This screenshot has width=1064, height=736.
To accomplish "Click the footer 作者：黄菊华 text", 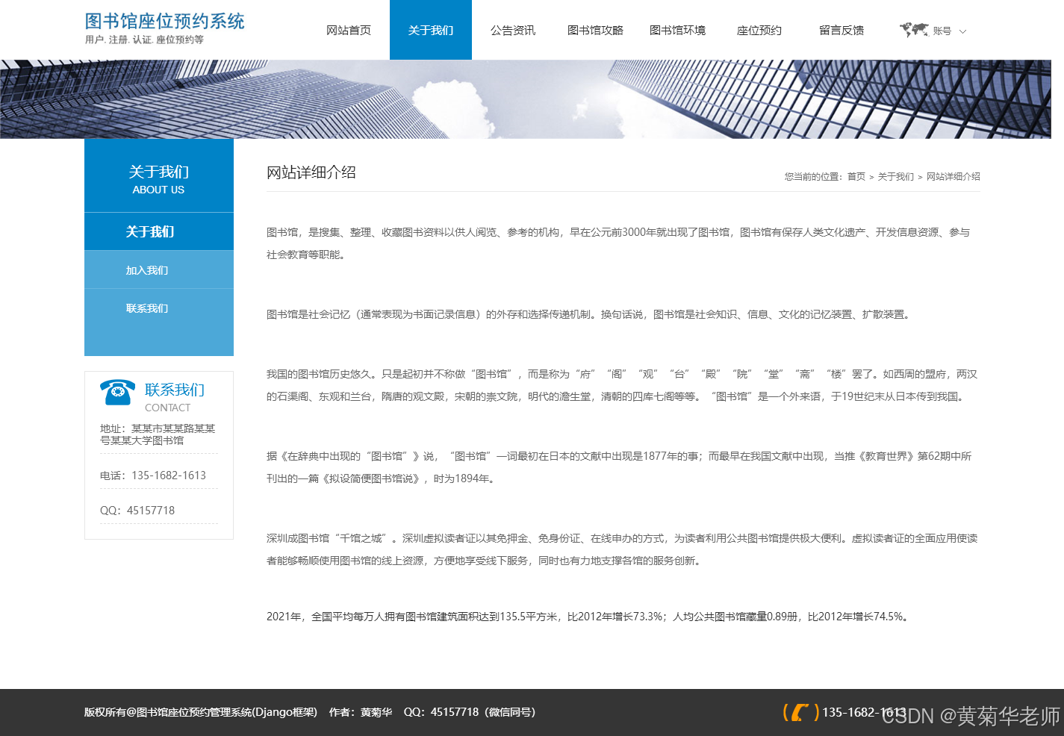I will point(361,712).
